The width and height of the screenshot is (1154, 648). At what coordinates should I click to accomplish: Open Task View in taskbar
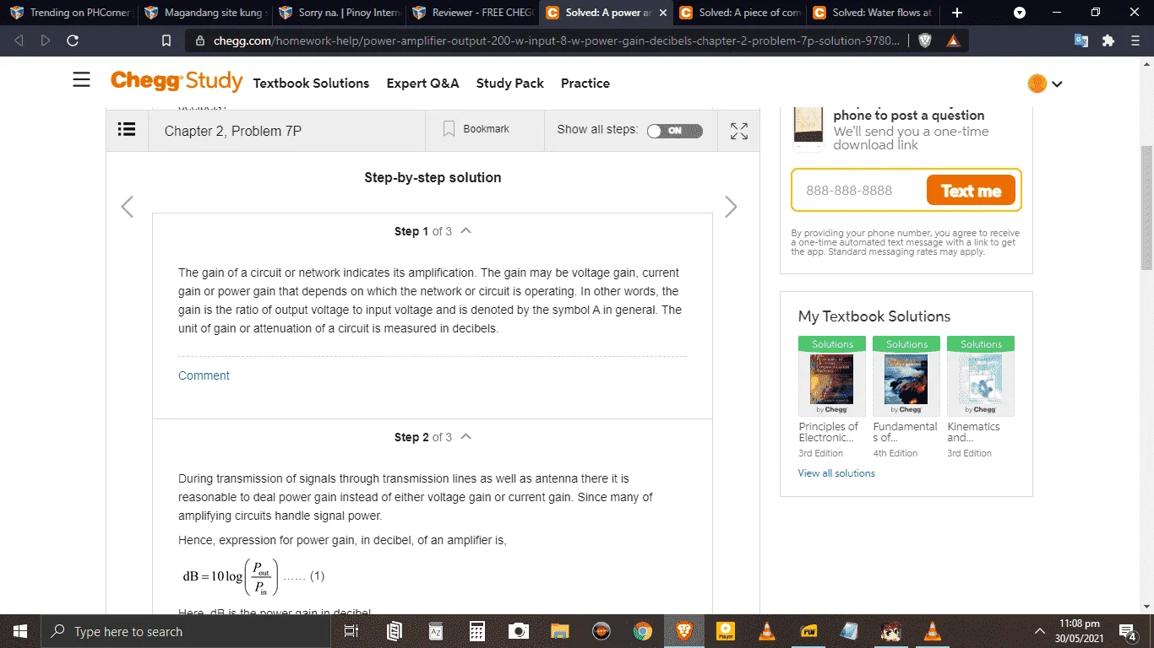[352, 631]
